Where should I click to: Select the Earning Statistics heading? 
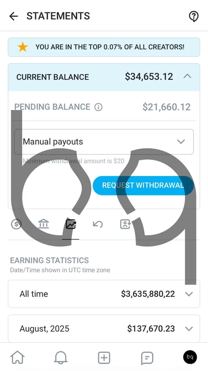pyautogui.click(x=50, y=260)
